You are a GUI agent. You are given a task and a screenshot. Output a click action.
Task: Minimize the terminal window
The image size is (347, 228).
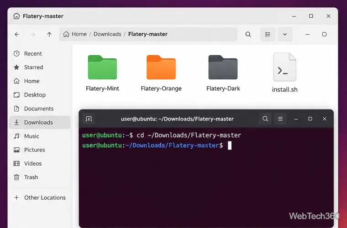coord(296,119)
